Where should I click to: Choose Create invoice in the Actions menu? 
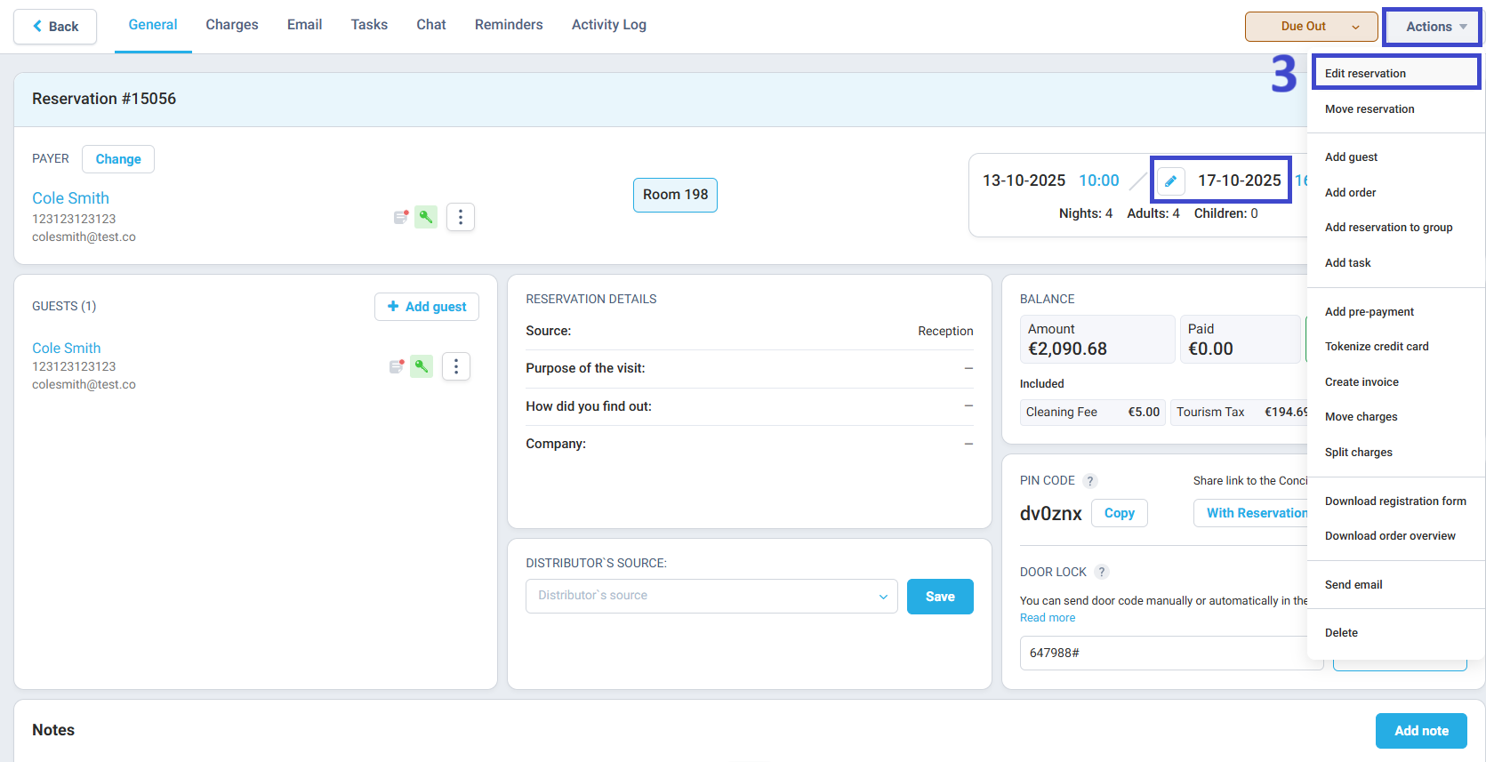point(1361,382)
